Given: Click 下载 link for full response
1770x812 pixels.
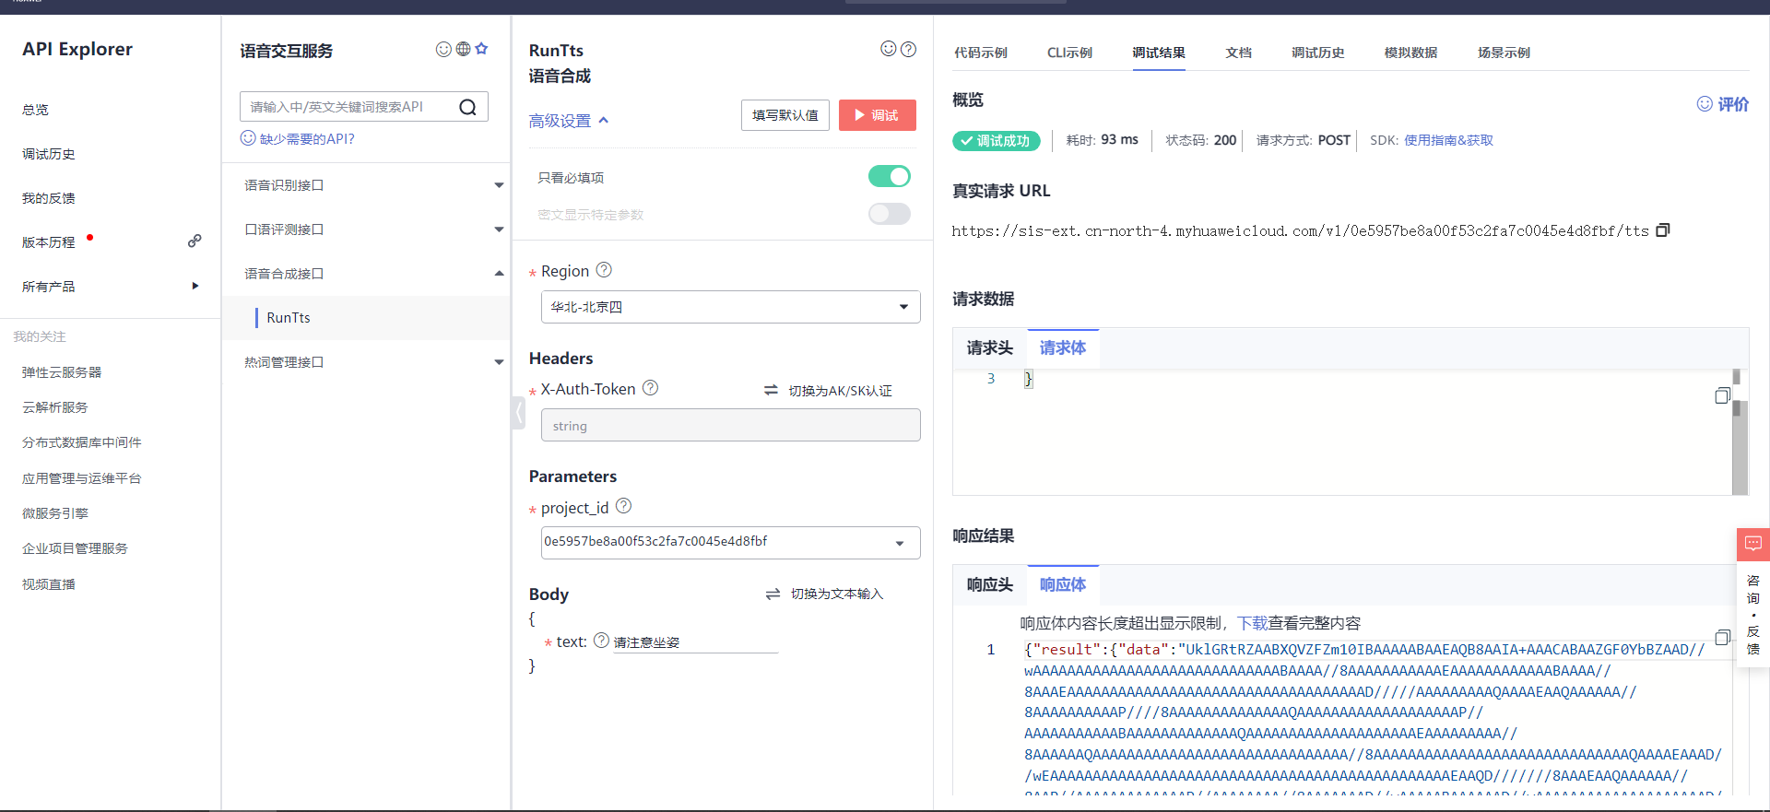Looking at the screenshot, I should tap(1252, 623).
